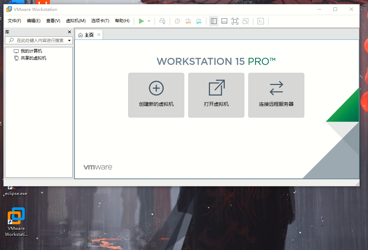The image size is (368, 250).
Task: Click the full screen mode icon
Action: [235, 21]
